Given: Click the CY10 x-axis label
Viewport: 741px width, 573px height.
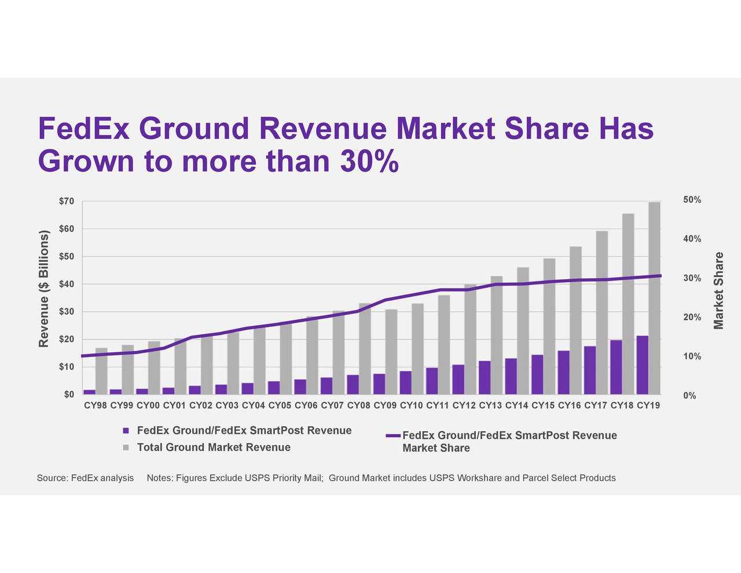Looking at the screenshot, I should tap(412, 406).
